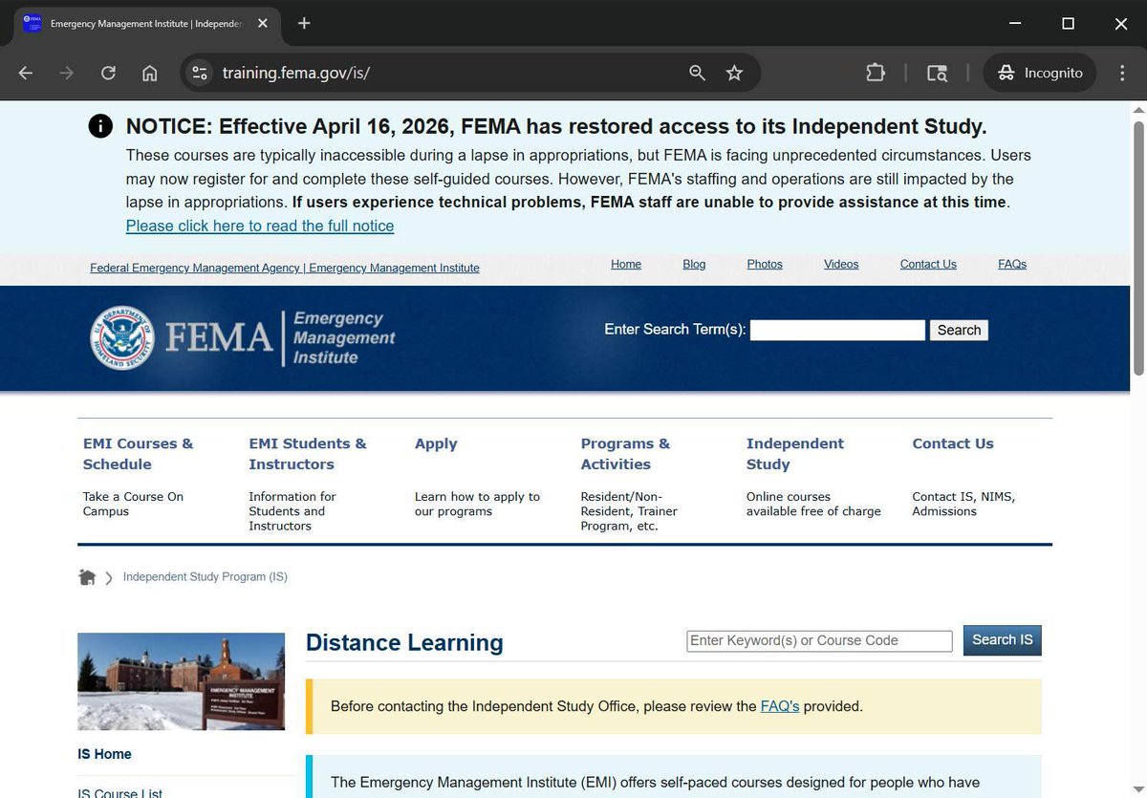Screen dimensions: 1147x798
Task: Open main Contact Us menu heading
Action: tap(953, 443)
